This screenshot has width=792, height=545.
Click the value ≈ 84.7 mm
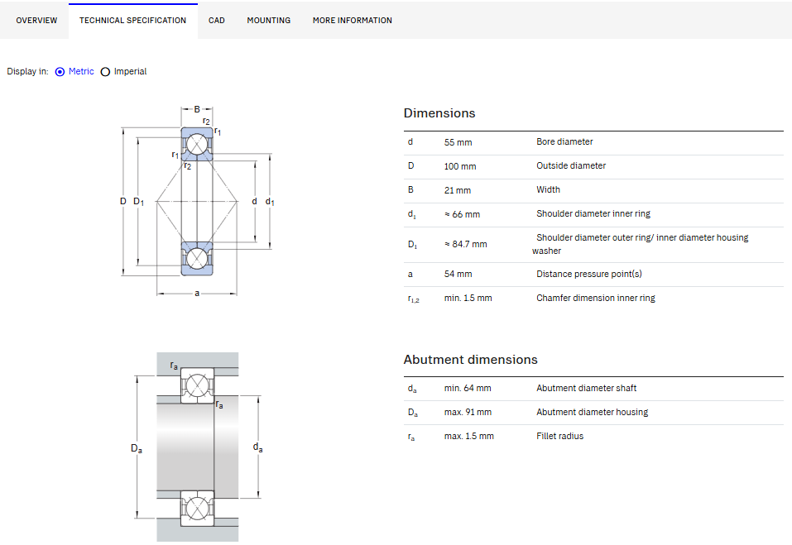tap(466, 244)
